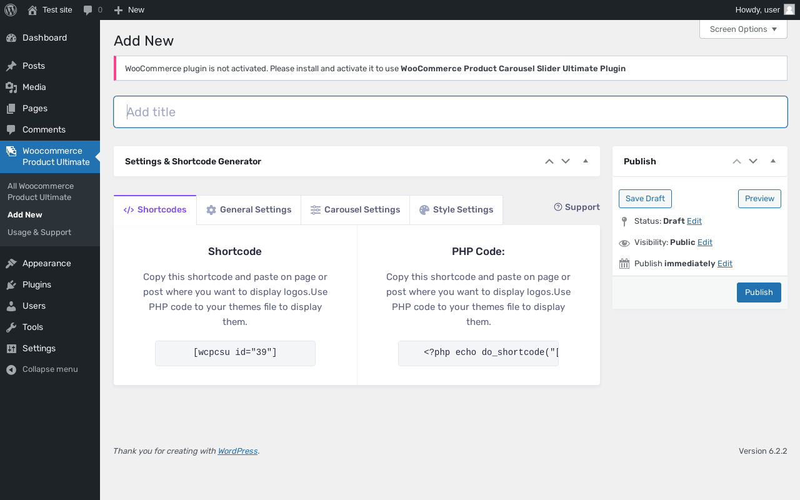This screenshot has height=500, width=800.
Task: Open Media via its sidebar icon
Action: point(11,87)
